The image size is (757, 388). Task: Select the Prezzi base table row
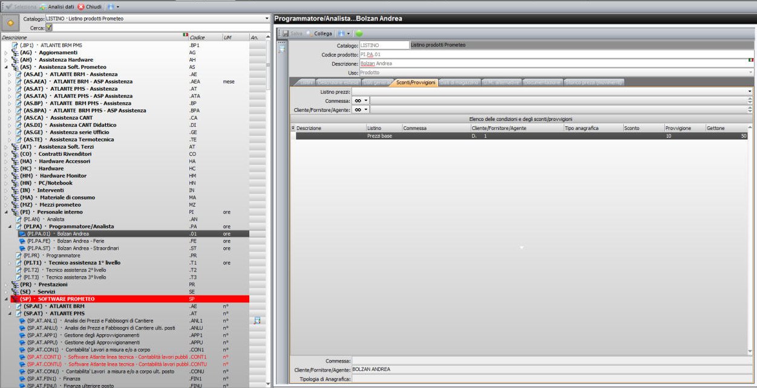(521, 136)
